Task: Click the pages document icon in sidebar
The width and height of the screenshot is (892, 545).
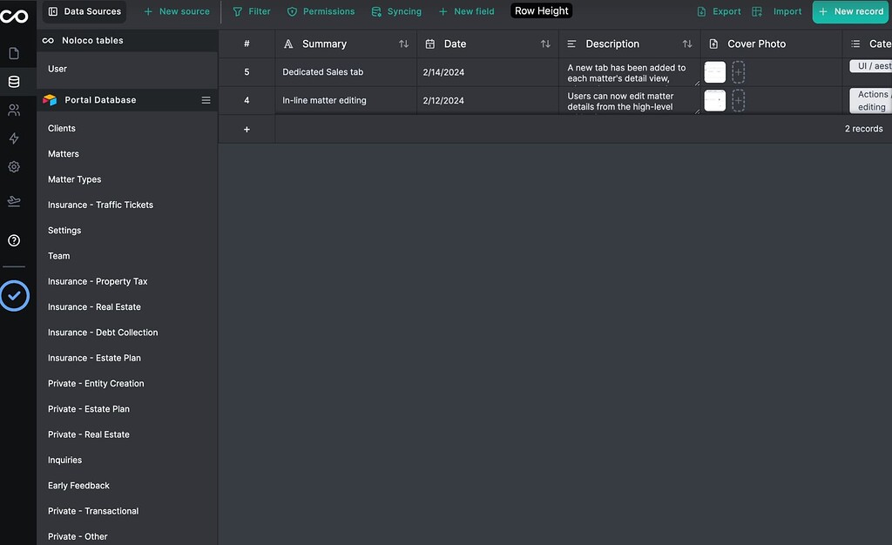Action: point(15,52)
